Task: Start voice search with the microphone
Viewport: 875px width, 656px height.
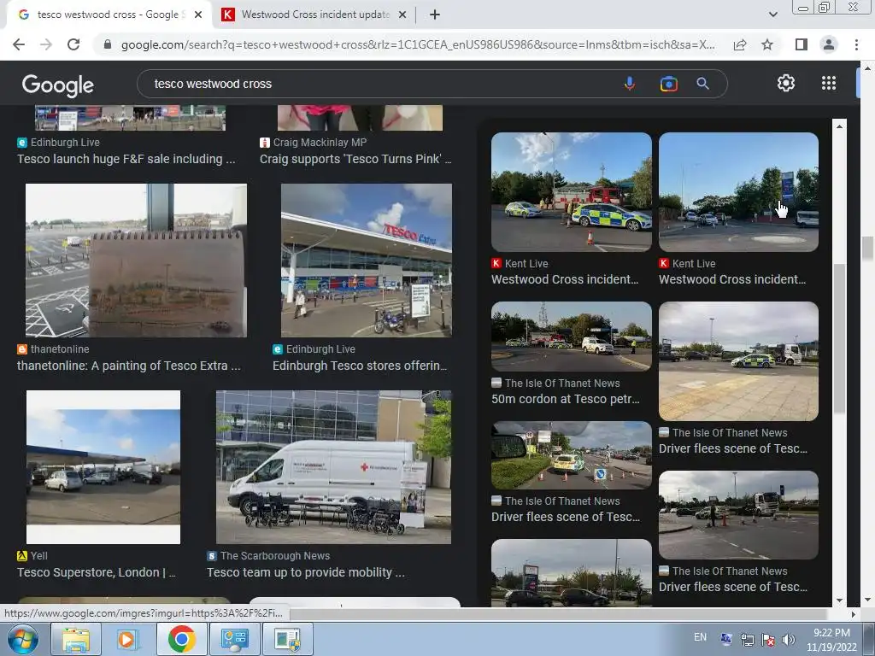Action: click(630, 84)
